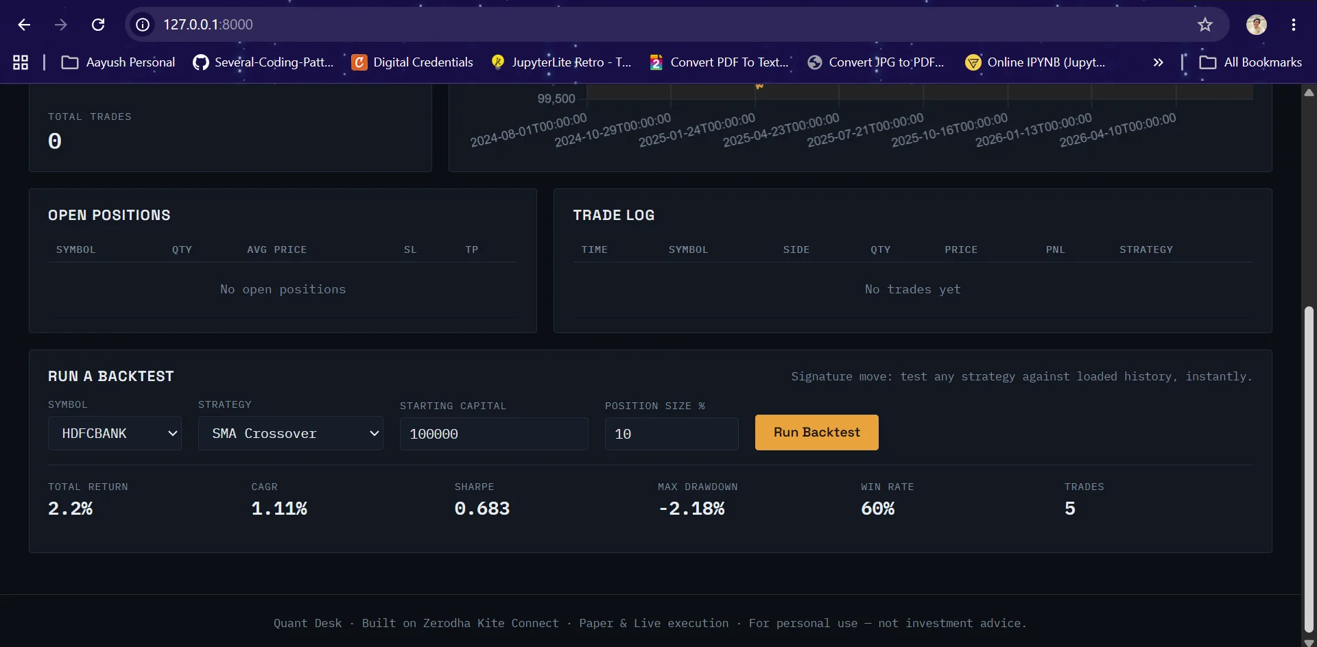Click the chart date label 2024-08-01T00:00:00
Screen dimensions: 1317x647
(x=528, y=130)
